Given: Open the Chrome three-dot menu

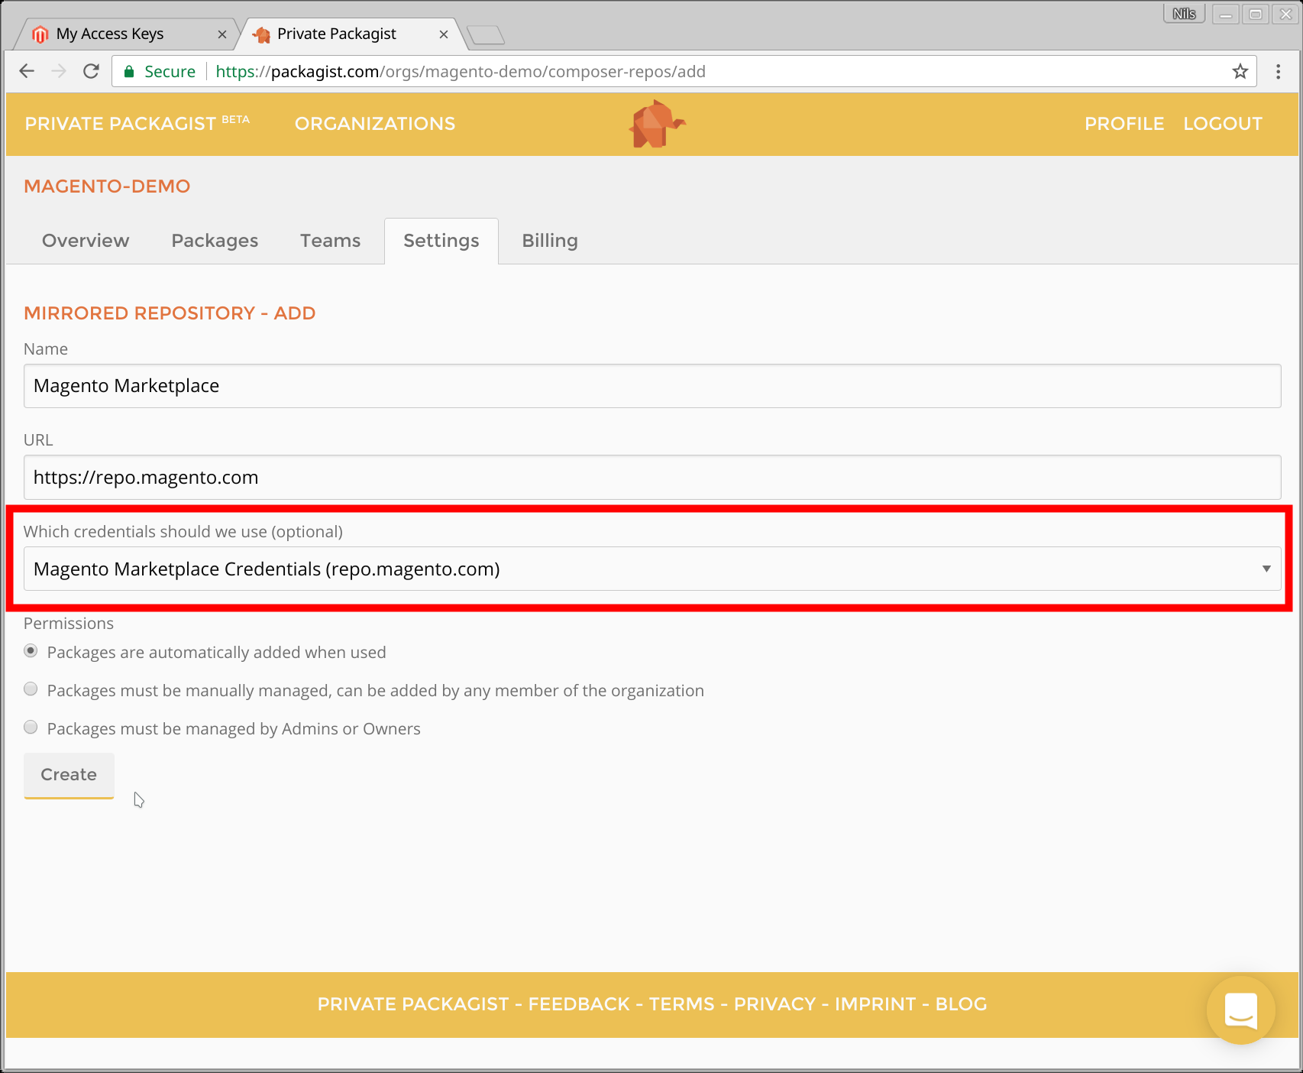Looking at the screenshot, I should 1278,71.
